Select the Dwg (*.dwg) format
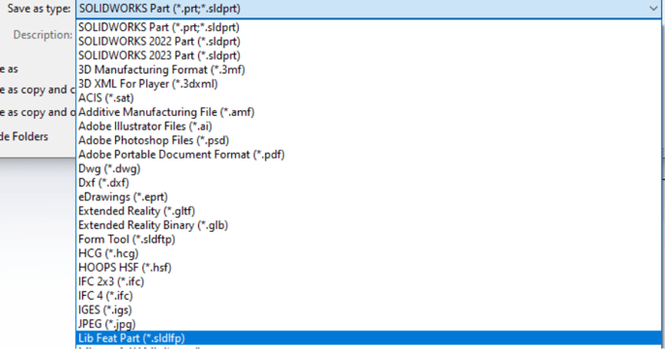This screenshot has height=350, width=665. 368,168
